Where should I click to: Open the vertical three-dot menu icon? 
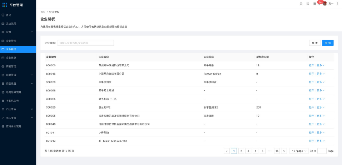tap(338, 4)
